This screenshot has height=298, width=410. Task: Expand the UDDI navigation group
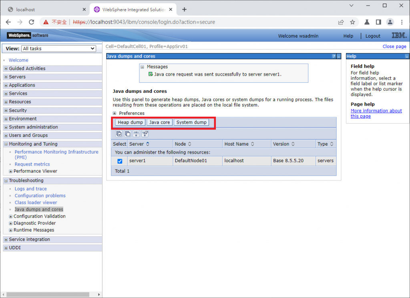[x=6, y=248]
